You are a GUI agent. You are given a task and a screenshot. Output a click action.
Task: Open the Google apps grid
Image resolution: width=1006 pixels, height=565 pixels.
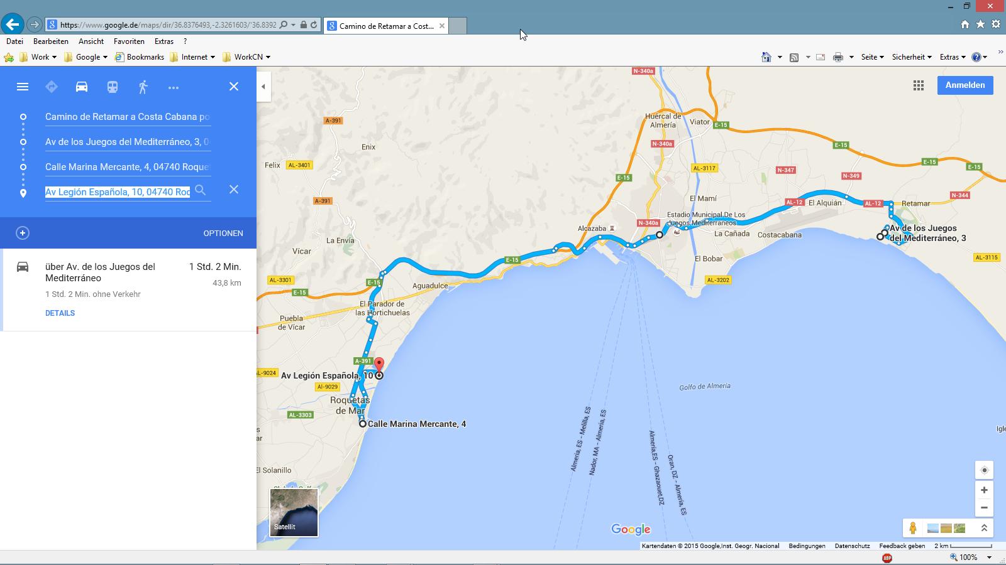pyautogui.click(x=919, y=85)
